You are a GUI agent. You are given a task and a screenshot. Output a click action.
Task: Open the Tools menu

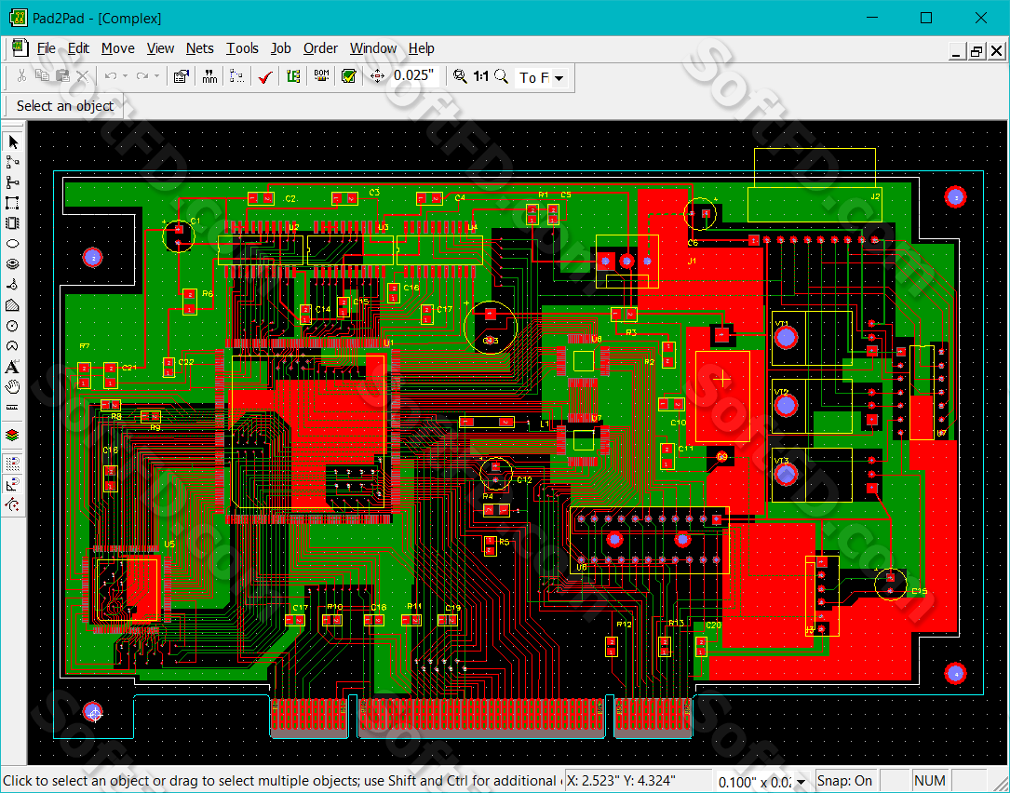[x=242, y=48]
